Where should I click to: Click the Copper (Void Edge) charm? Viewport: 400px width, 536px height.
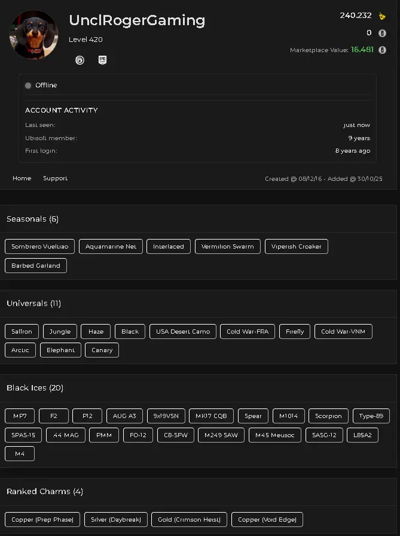(267, 520)
